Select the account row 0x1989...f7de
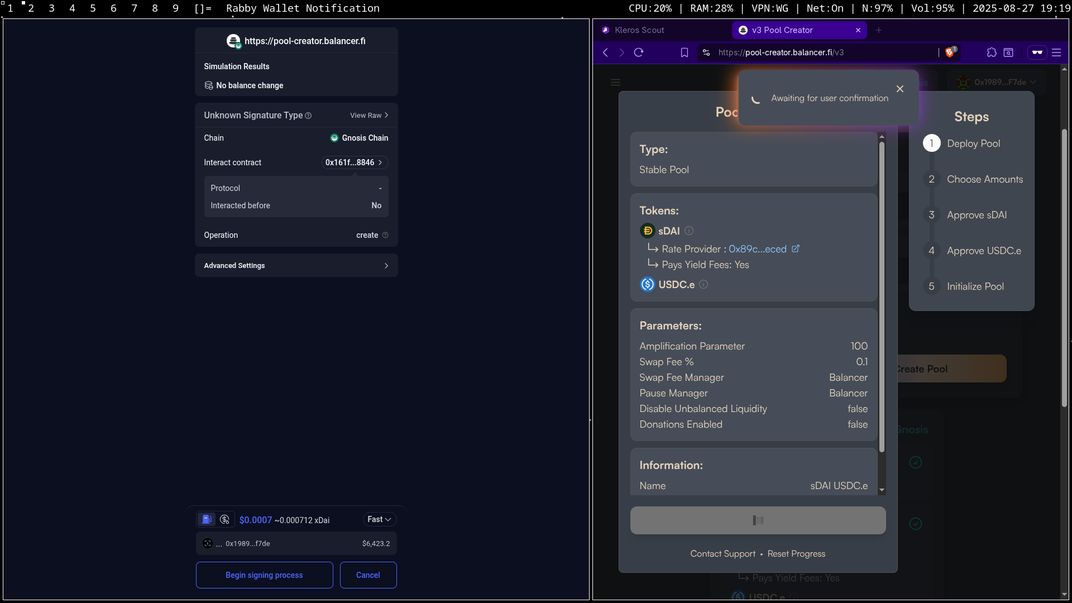Viewport: 1072px width, 603px height. point(296,543)
